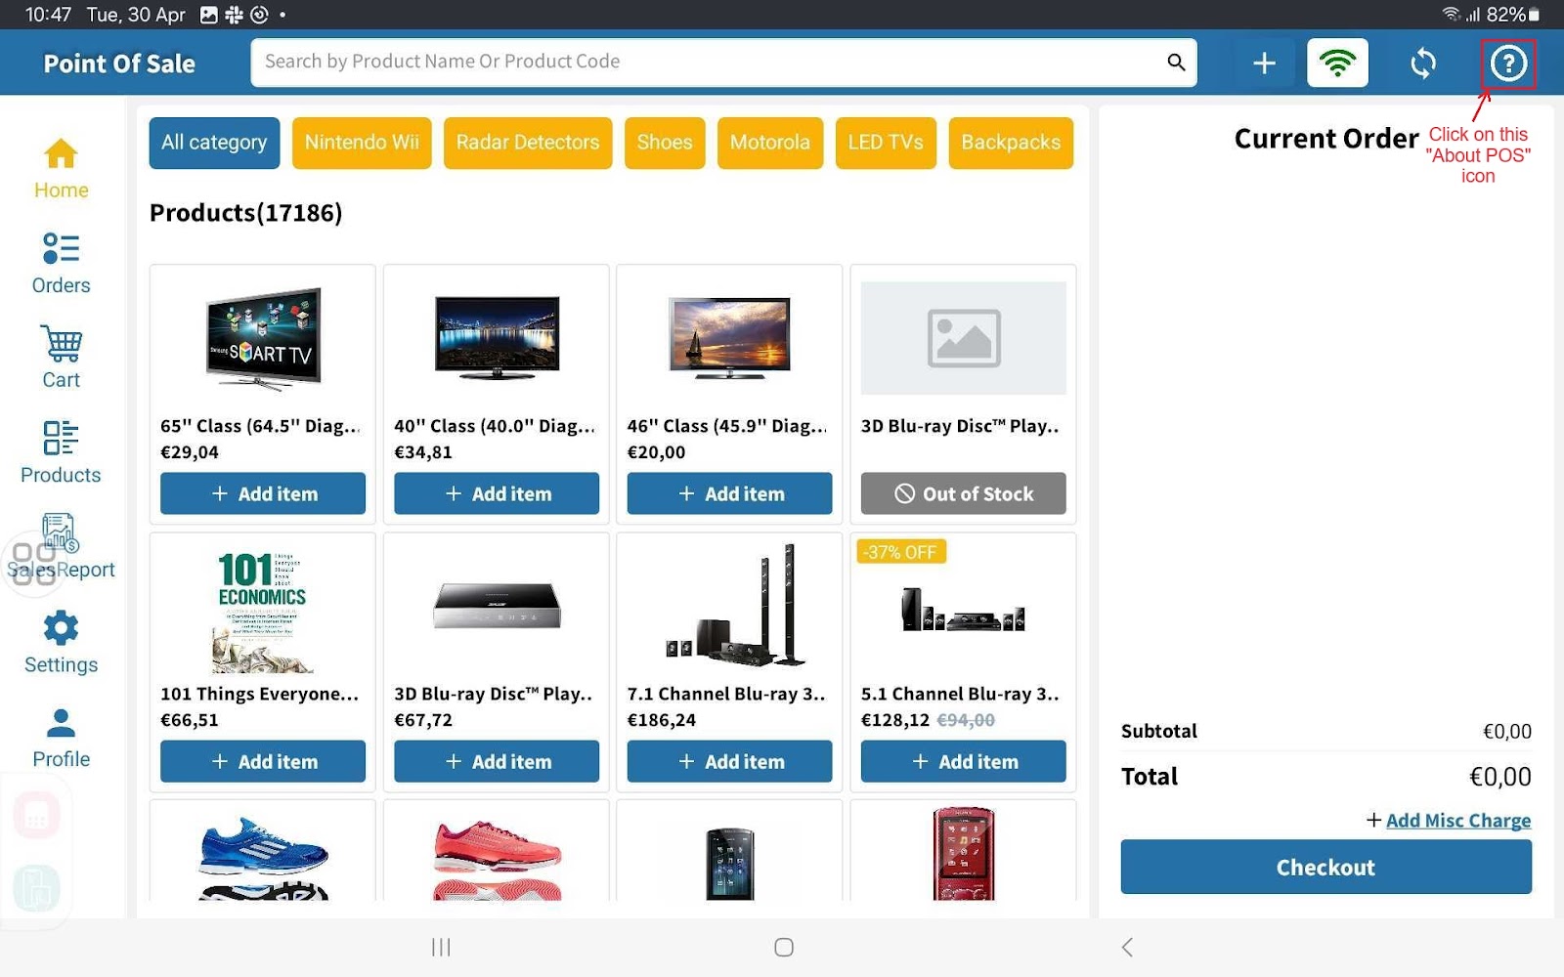
Task: Click the About POS help icon
Action: pos(1507,64)
